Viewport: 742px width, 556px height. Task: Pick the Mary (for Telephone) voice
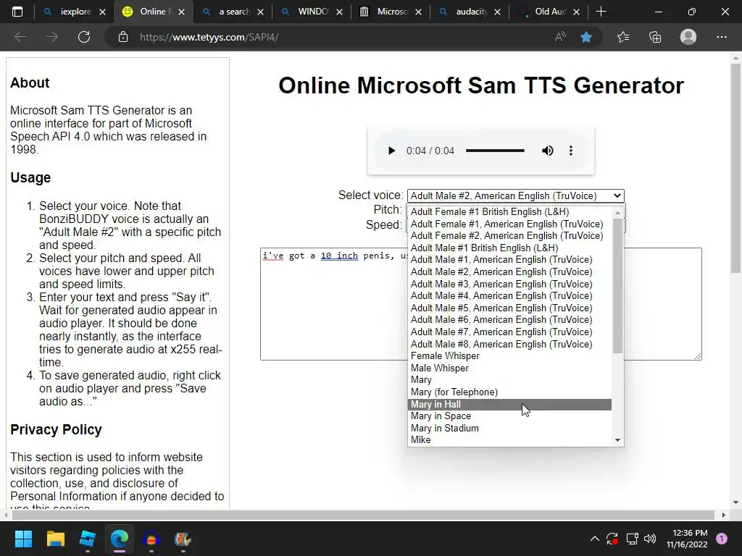[509, 392]
